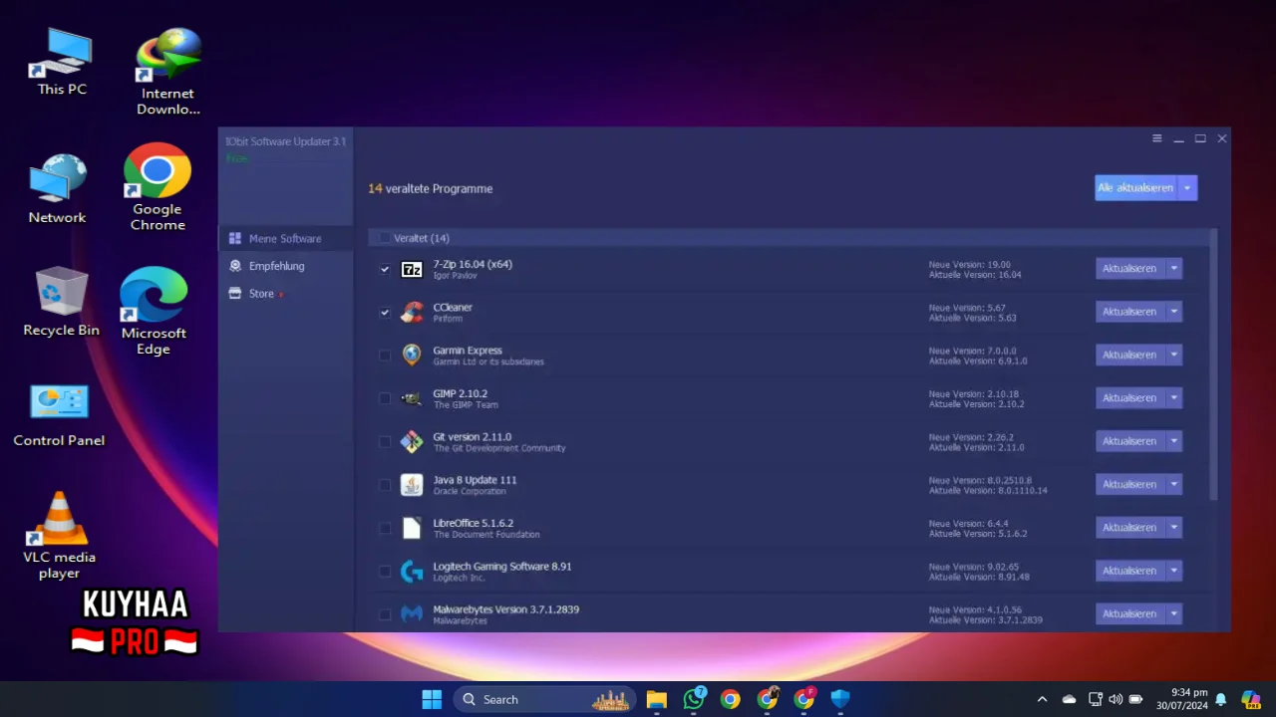Click the Java 8 Update icon
The width and height of the screenshot is (1276, 717).
click(x=412, y=484)
